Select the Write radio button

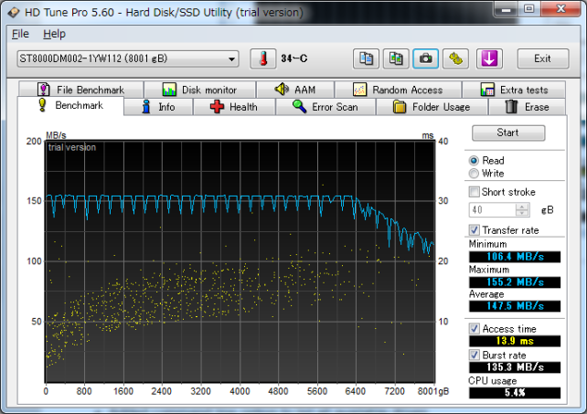pos(474,174)
